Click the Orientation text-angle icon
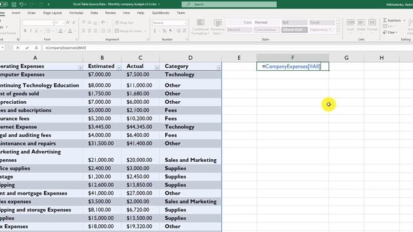The height and width of the screenshot is (232, 413). (103, 23)
